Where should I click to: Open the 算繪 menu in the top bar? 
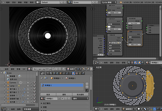point(20,2)
